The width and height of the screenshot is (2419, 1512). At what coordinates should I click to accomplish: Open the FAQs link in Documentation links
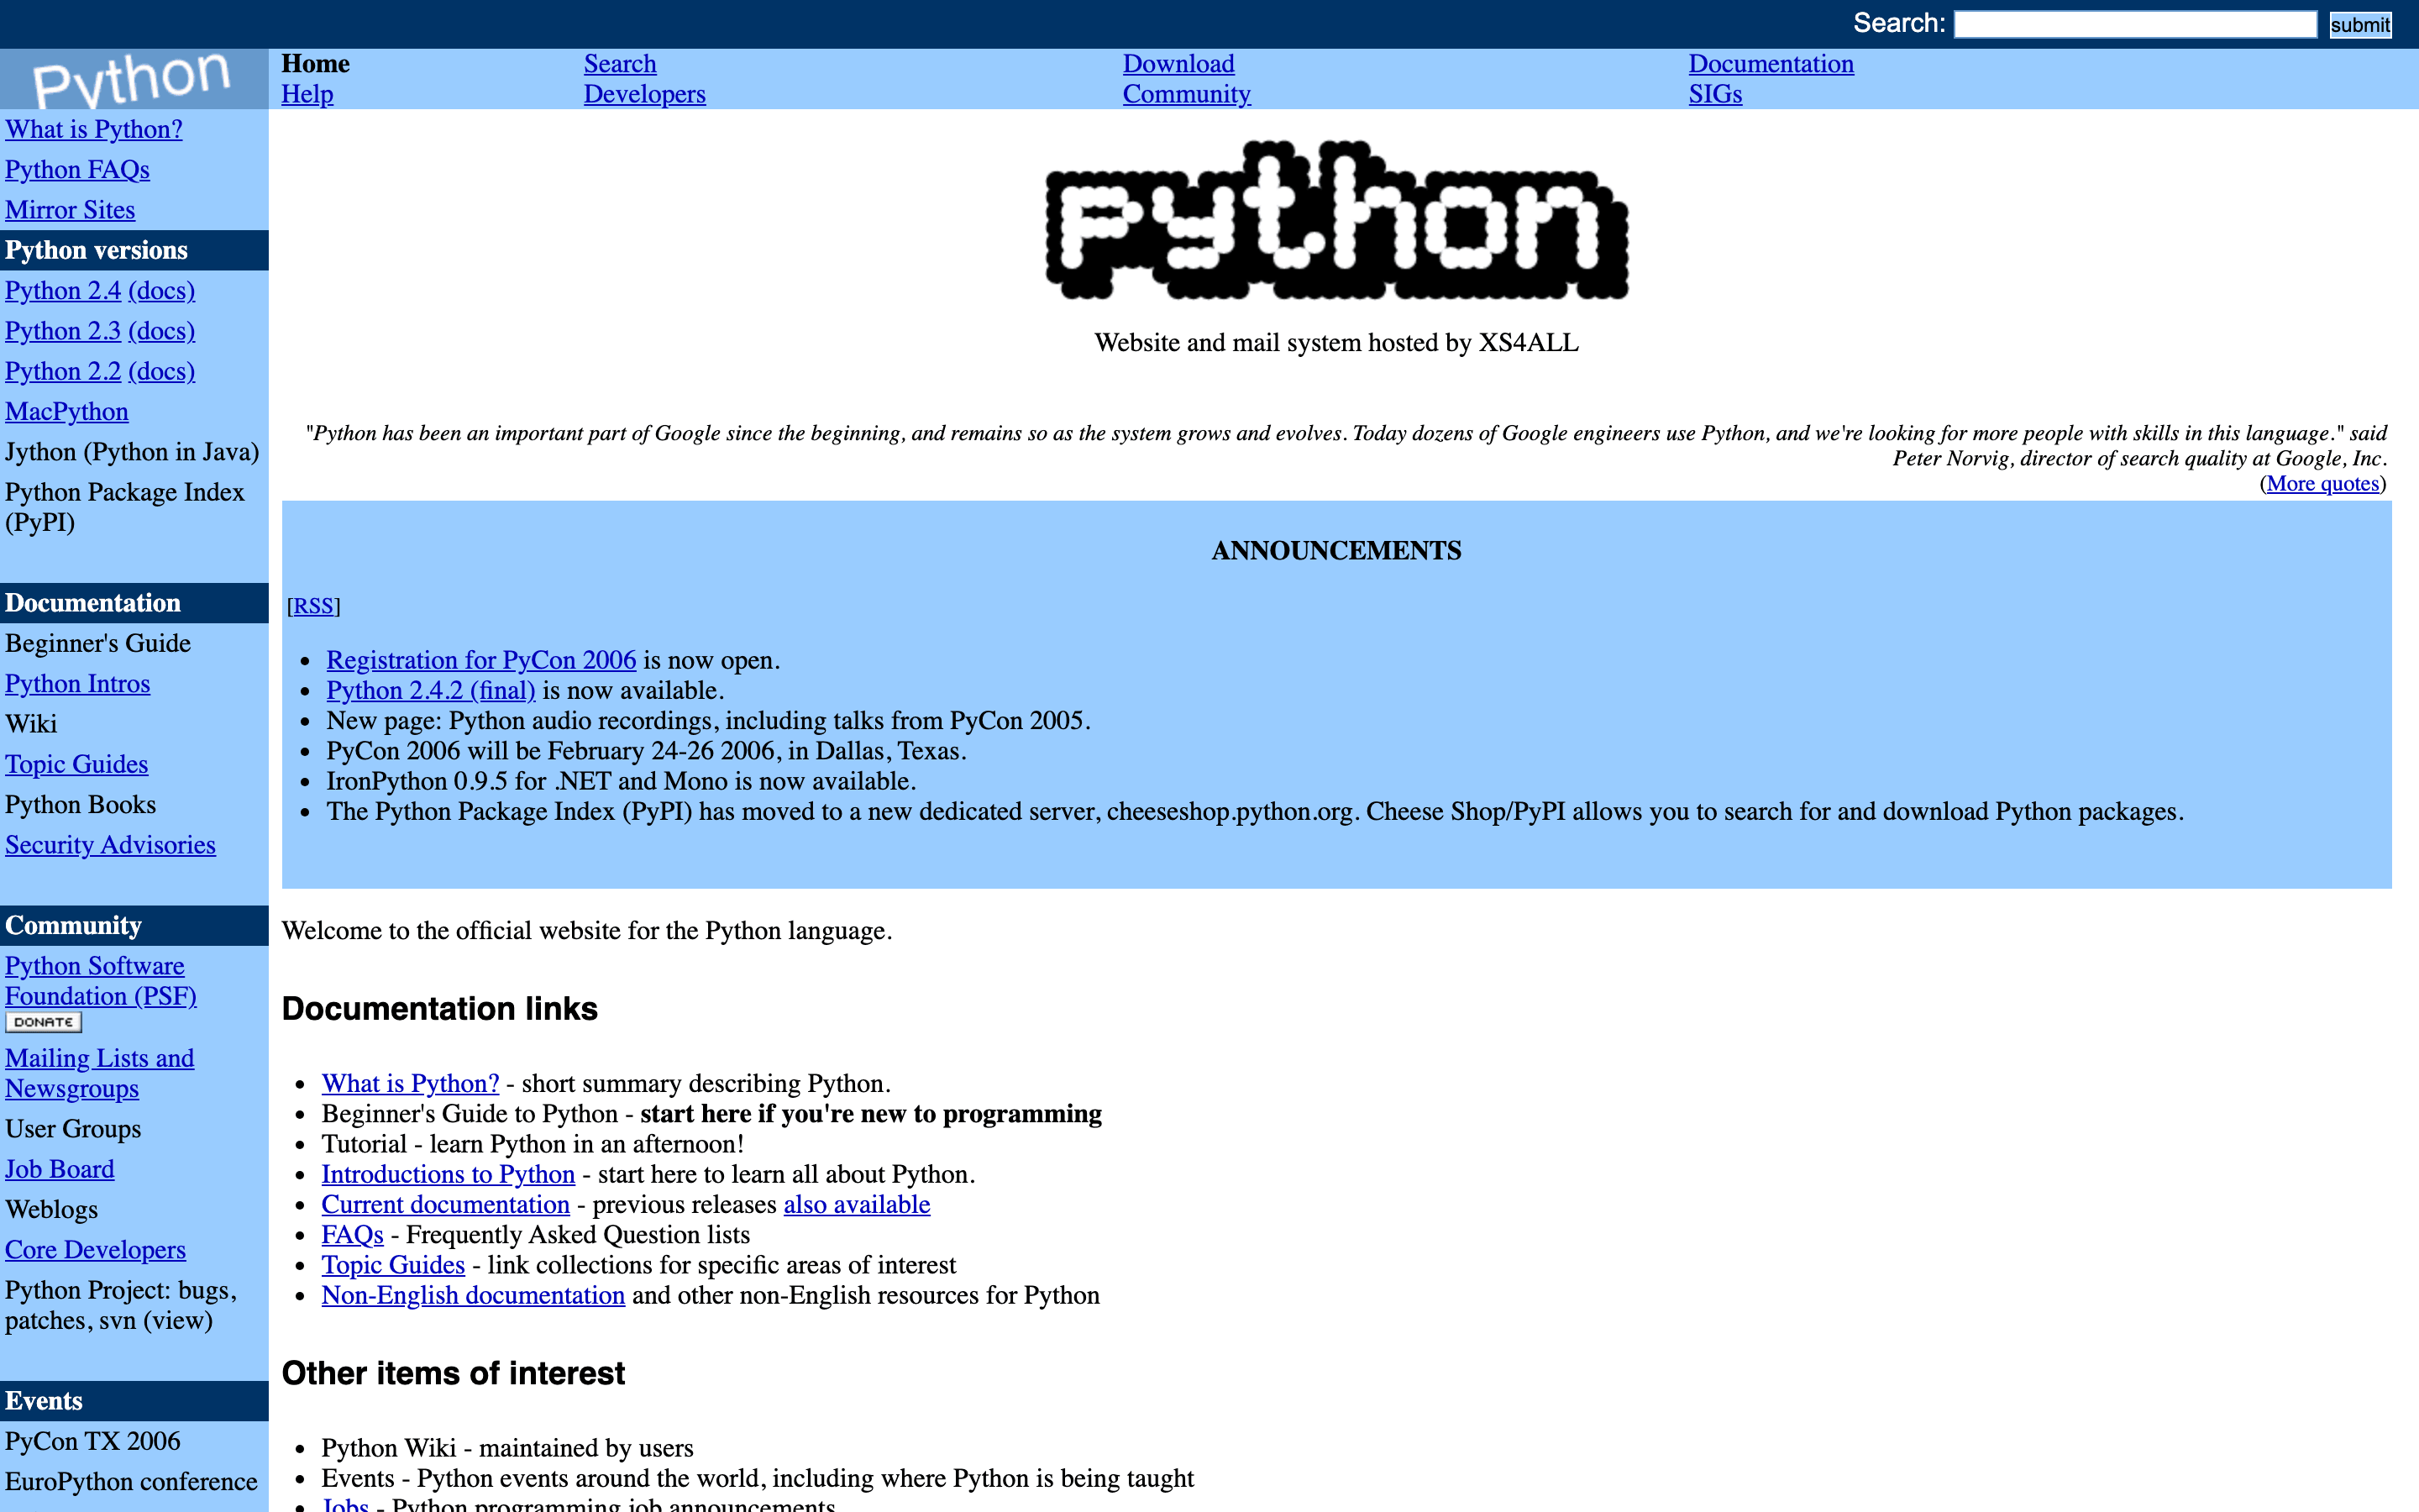click(x=352, y=1235)
